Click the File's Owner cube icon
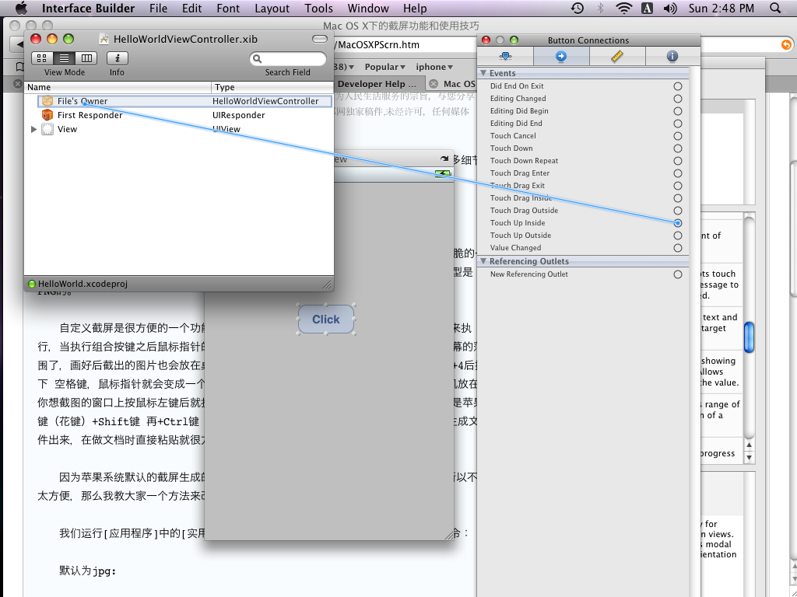Screen dimensions: 797x597 [47, 101]
